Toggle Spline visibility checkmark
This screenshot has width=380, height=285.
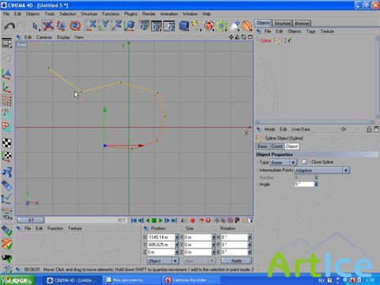pos(289,40)
